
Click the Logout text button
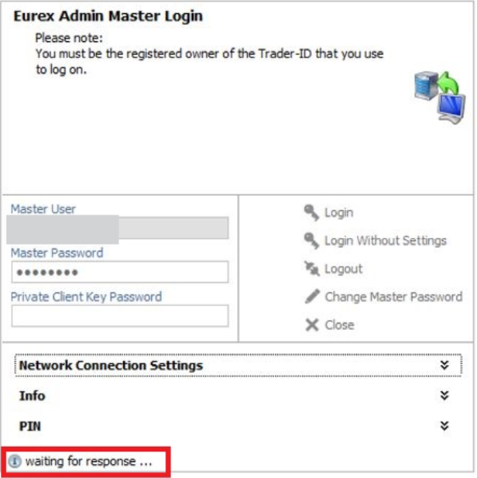[343, 269]
